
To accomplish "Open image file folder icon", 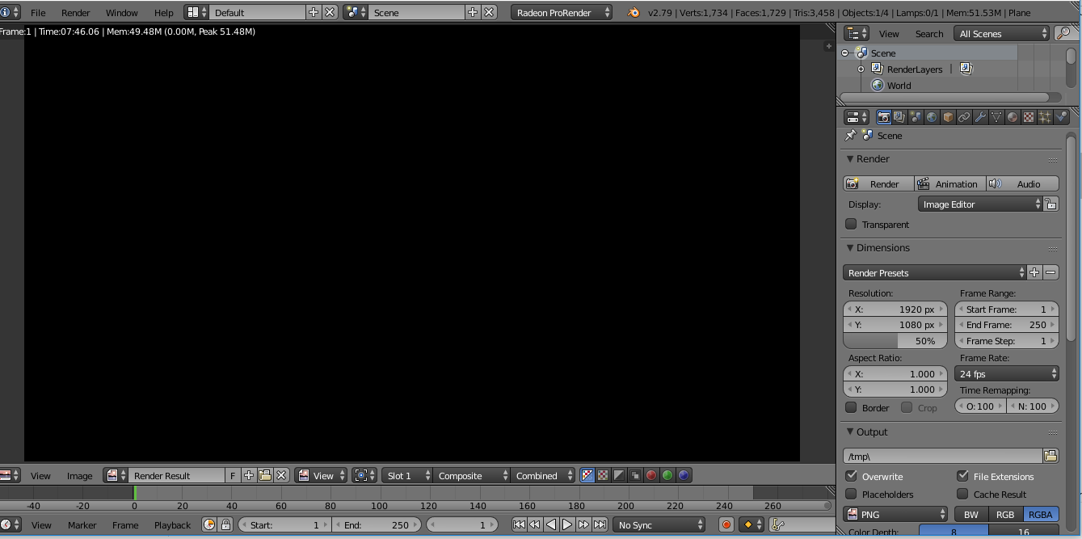I will tap(265, 476).
